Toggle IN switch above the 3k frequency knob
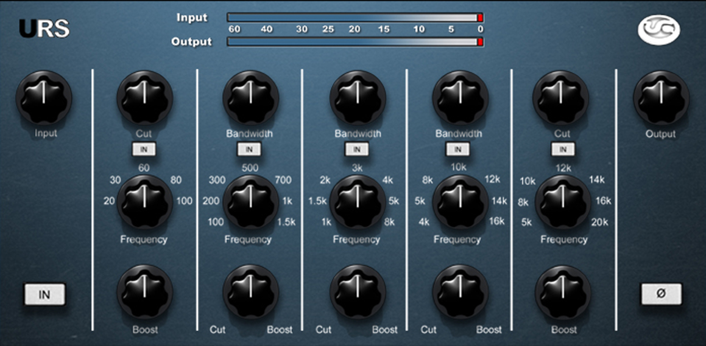706x346 pixels. point(356,149)
